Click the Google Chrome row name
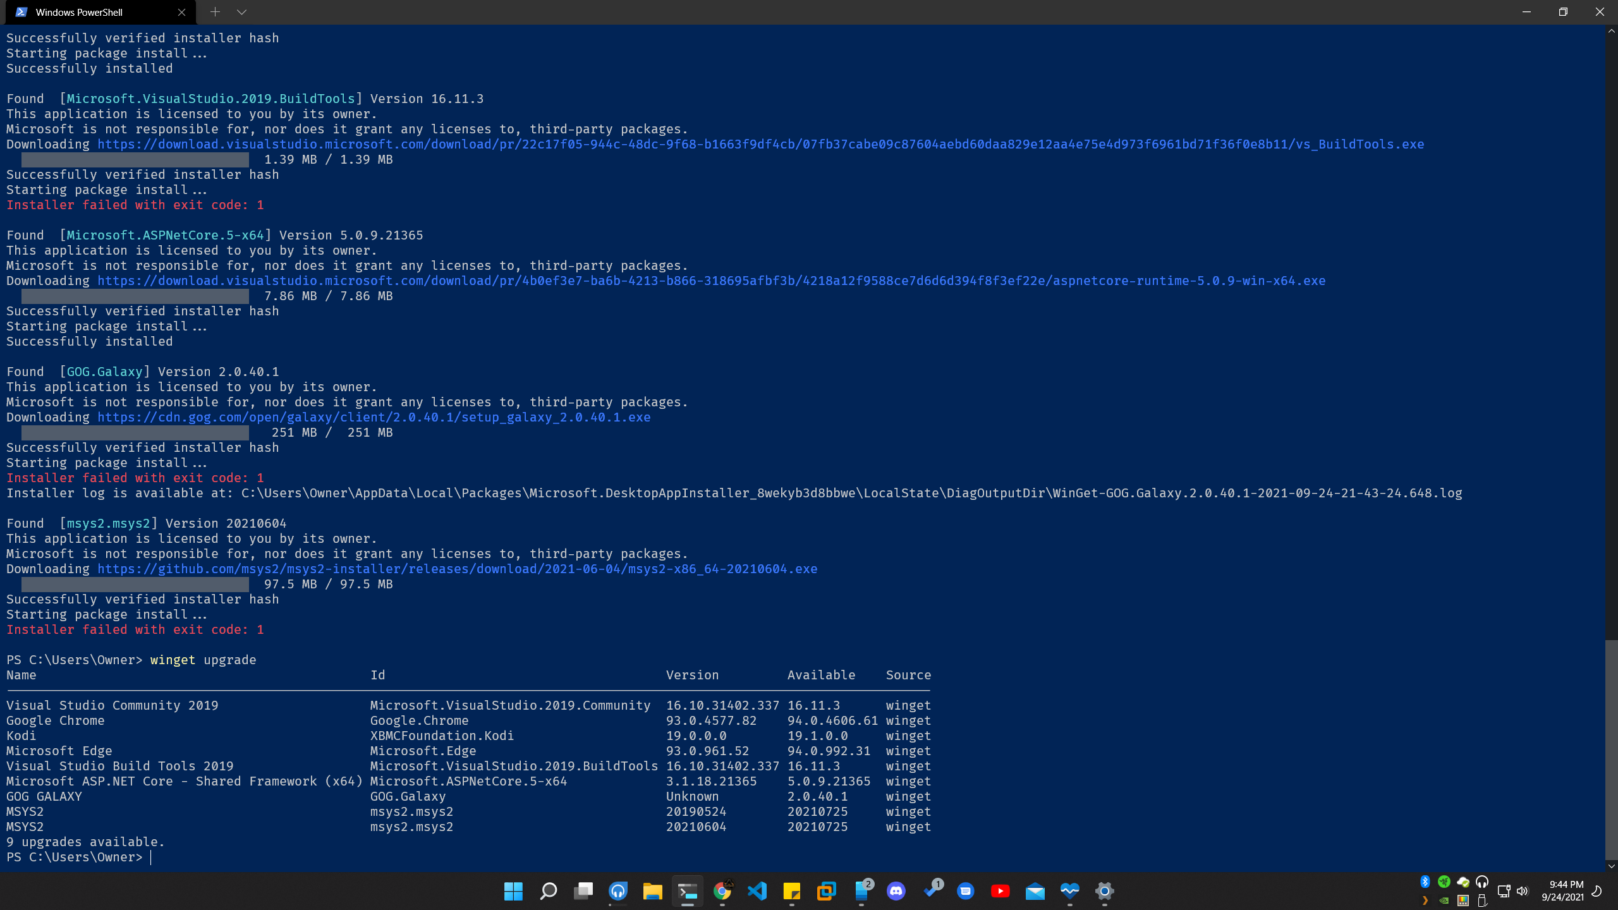This screenshot has width=1618, height=910. click(55, 720)
